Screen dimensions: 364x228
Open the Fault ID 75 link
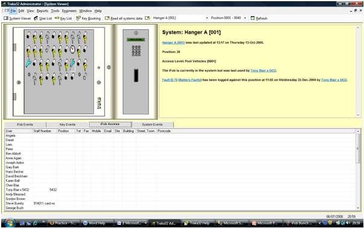pos(170,80)
